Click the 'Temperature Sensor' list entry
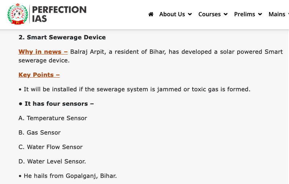This screenshot has height=184, width=289. pyautogui.click(x=53, y=118)
